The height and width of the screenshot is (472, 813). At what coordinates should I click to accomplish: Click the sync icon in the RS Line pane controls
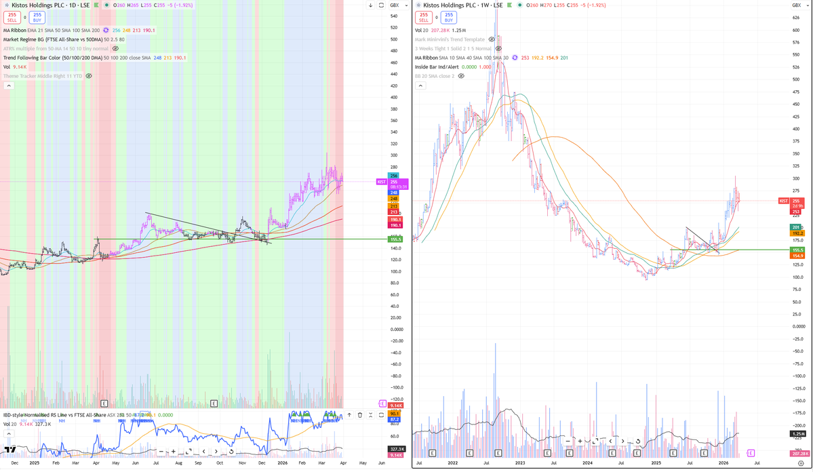point(381,415)
